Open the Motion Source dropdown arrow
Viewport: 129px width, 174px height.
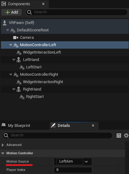click(x=86, y=162)
